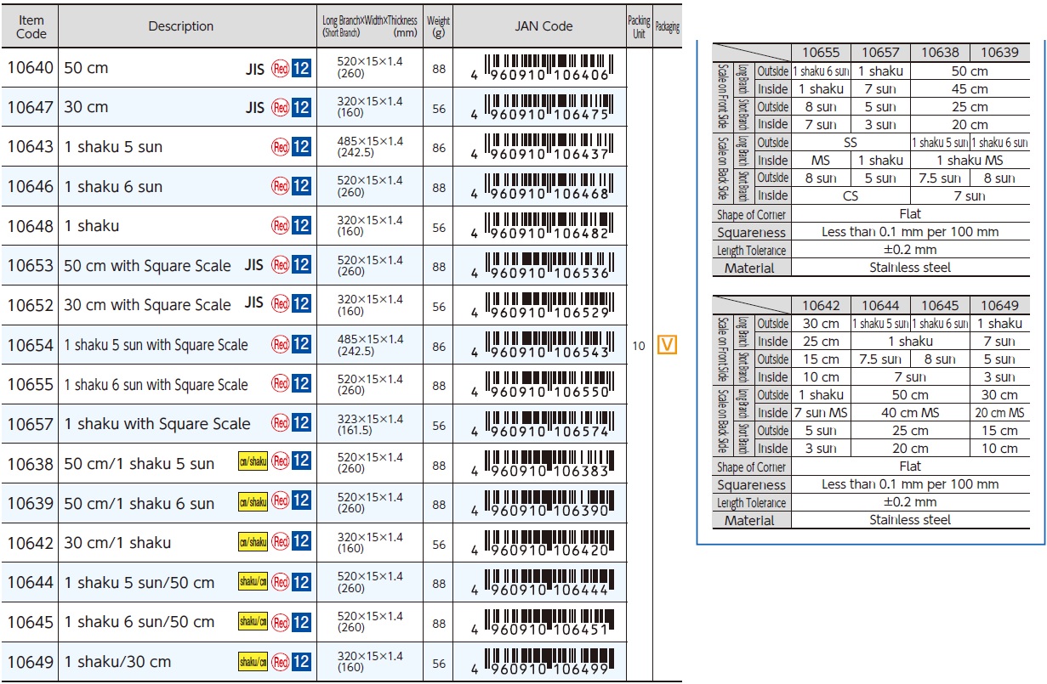Click "±0.2 mm" tolerance in the upper spec table
This screenshot has height=684, width=1047.
coord(910,250)
